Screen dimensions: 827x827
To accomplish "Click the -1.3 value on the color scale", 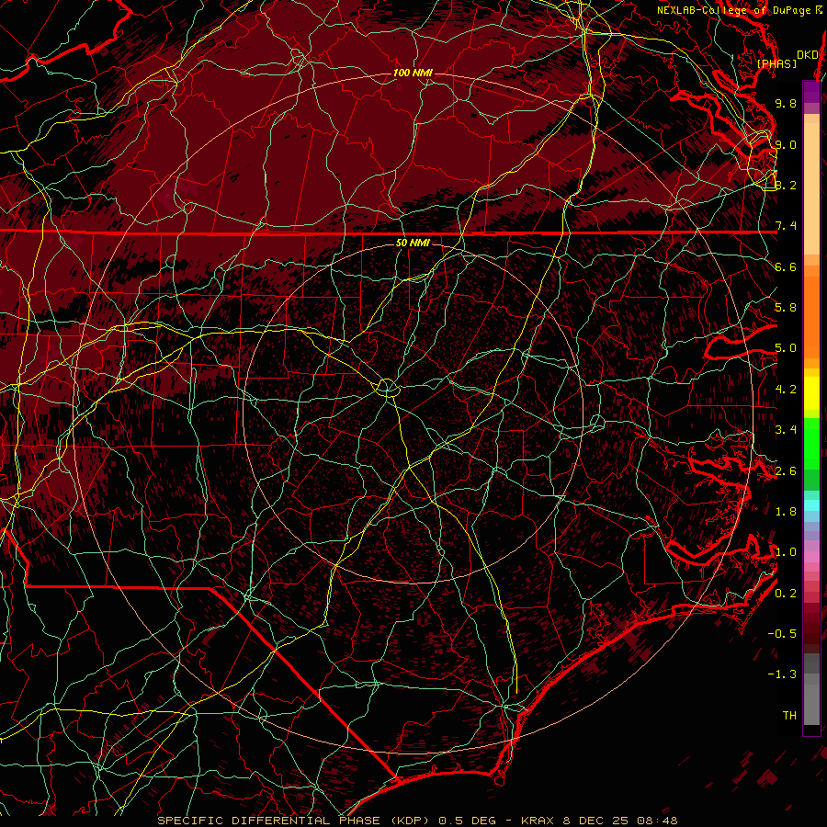I will click(782, 674).
